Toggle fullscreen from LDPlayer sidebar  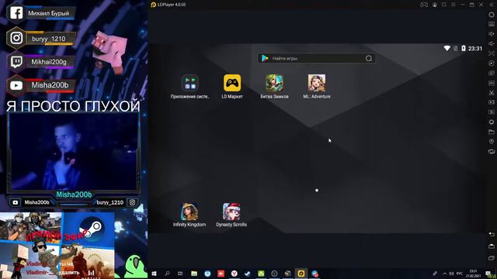tap(492, 53)
